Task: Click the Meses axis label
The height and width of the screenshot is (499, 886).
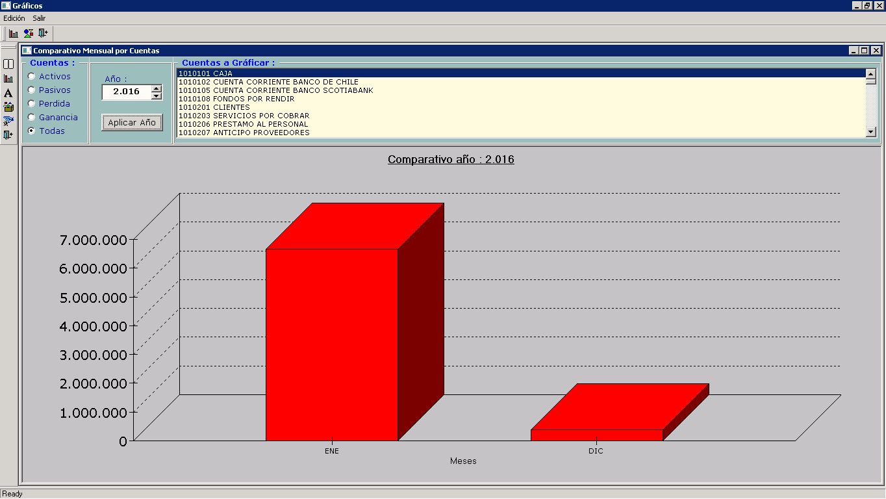Action: 463,461
